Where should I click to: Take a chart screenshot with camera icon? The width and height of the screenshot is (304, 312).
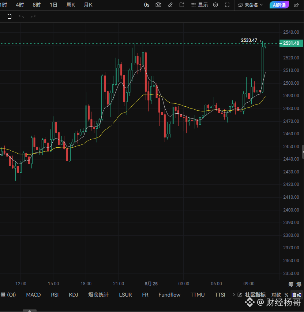click(x=158, y=5)
